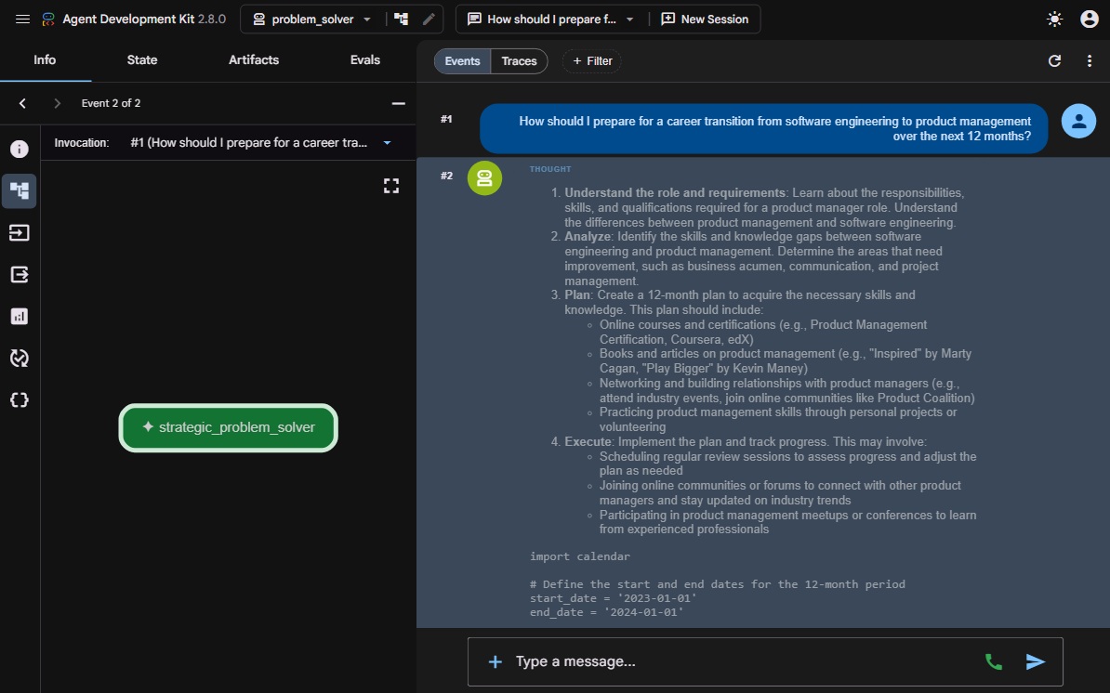Image resolution: width=1110 pixels, height=693 pixels.
Task: Switch to the Evals tab
Action: 365,60
